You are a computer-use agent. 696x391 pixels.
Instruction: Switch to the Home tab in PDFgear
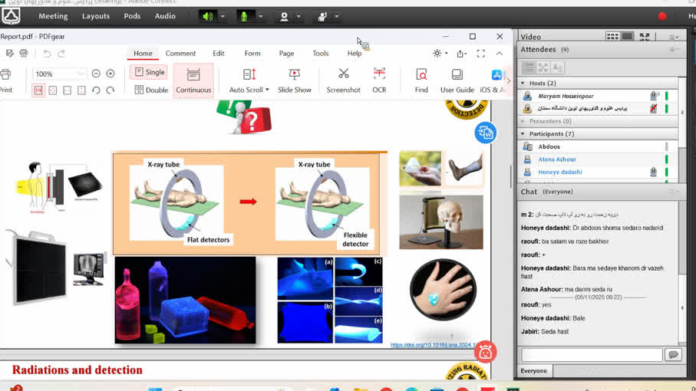143,53
